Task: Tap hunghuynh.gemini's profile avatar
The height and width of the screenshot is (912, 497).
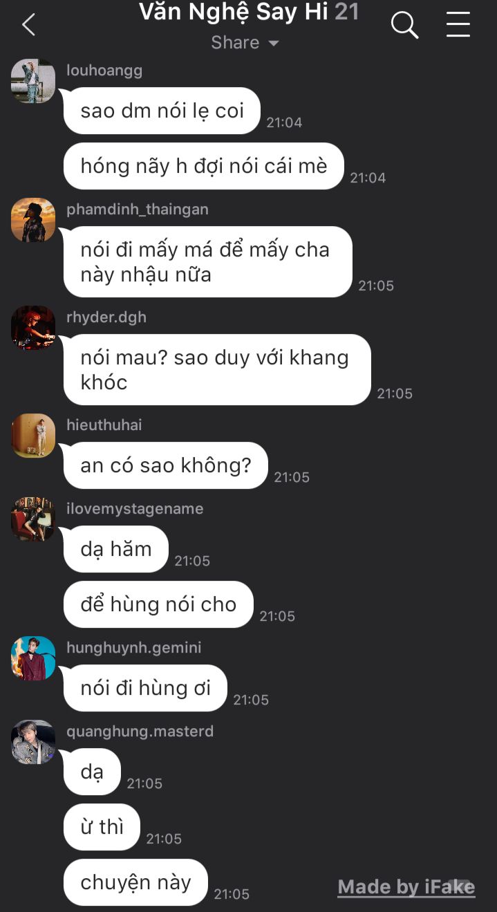Action: point(33,658)
